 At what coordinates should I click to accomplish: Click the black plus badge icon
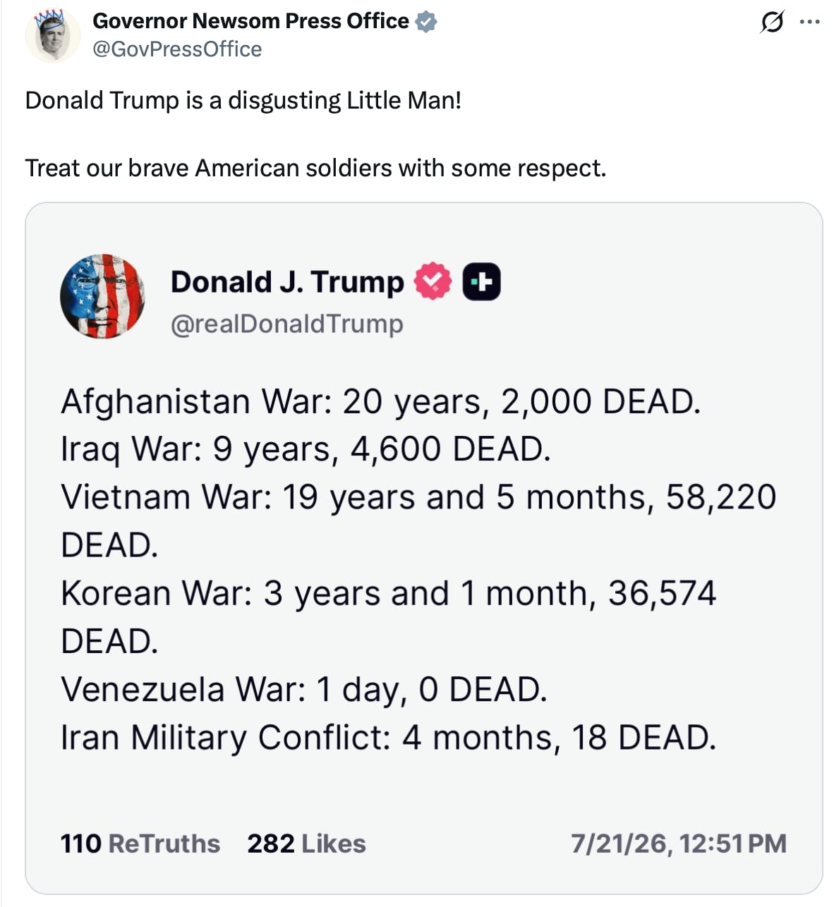pyautogui.click(x=481, y=282)
